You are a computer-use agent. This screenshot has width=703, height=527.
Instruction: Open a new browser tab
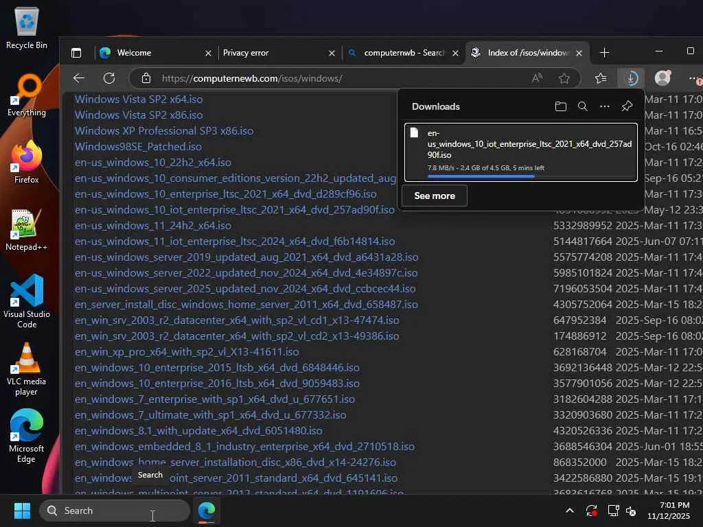pos(604,53)
